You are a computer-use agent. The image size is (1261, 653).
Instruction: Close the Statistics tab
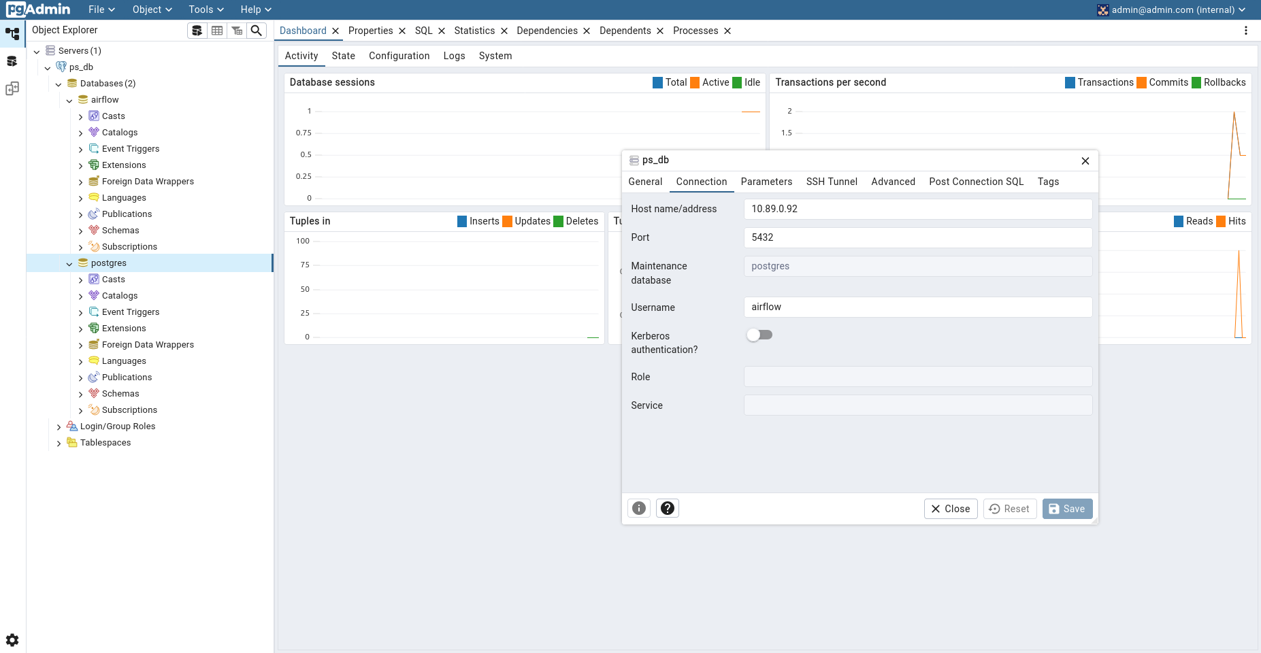click(x=504, y=31)
